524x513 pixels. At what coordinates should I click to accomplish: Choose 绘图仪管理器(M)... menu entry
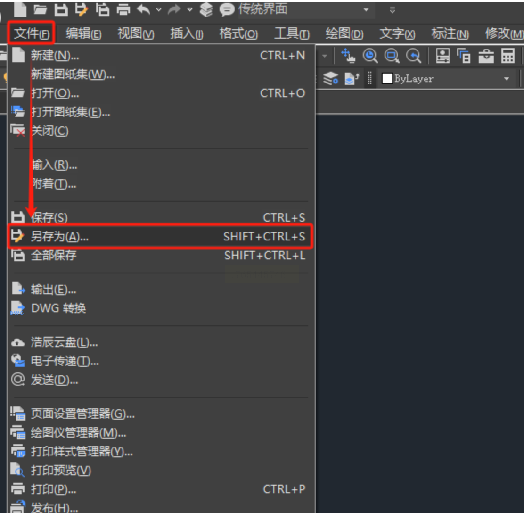coord(161,433)
